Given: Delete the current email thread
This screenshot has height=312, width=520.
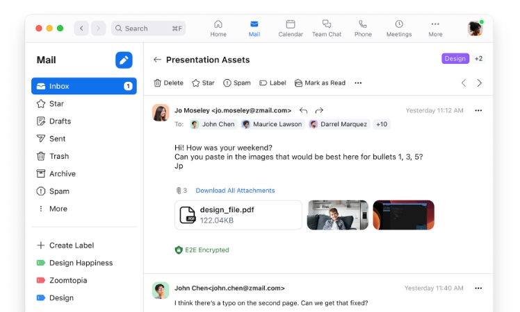Looking at the screenshot, I should point(168,83).
